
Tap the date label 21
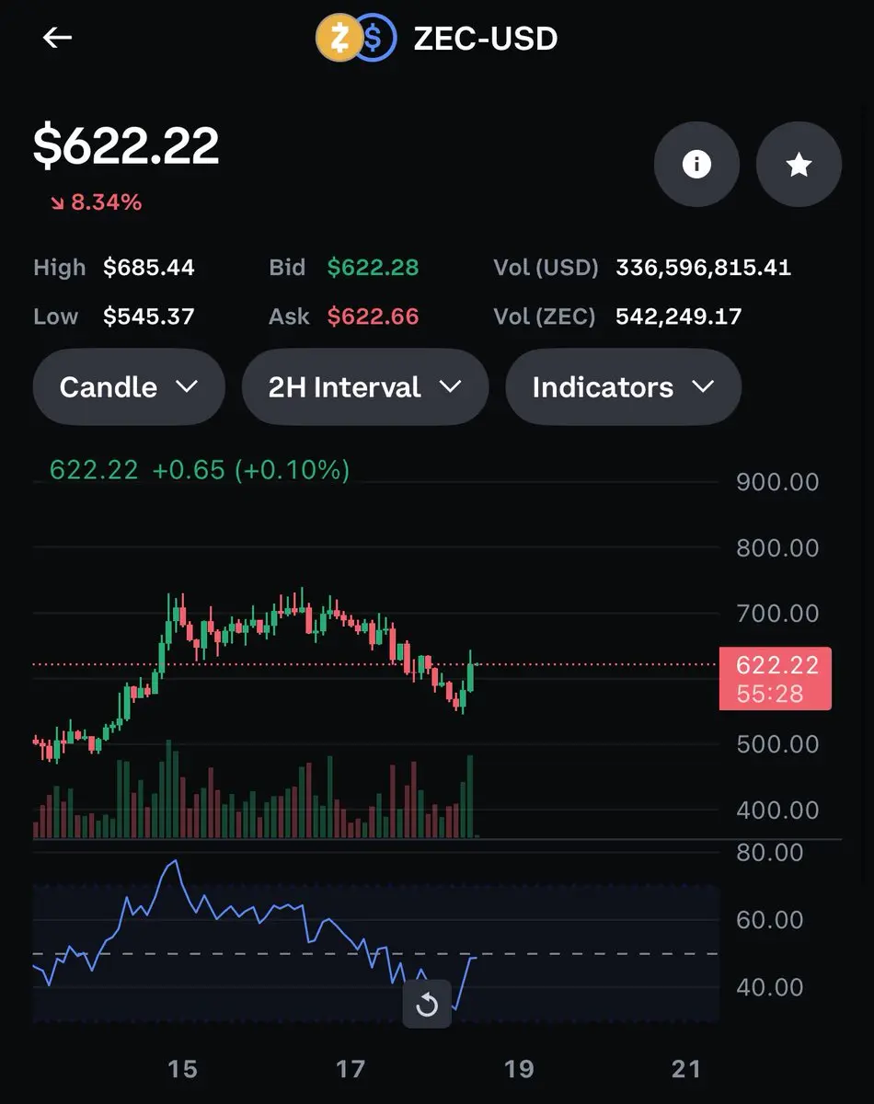[686, 1069]
